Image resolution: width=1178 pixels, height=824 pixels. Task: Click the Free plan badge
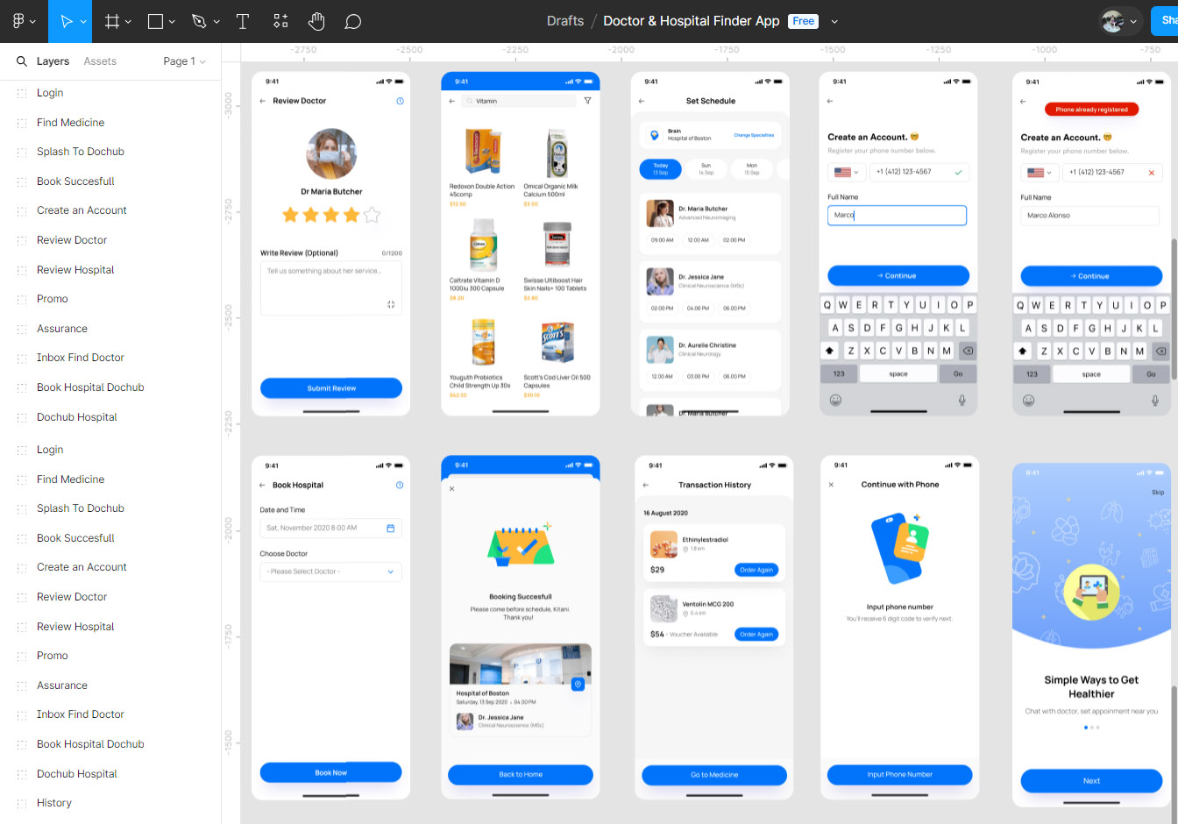[x=803, y=21]
